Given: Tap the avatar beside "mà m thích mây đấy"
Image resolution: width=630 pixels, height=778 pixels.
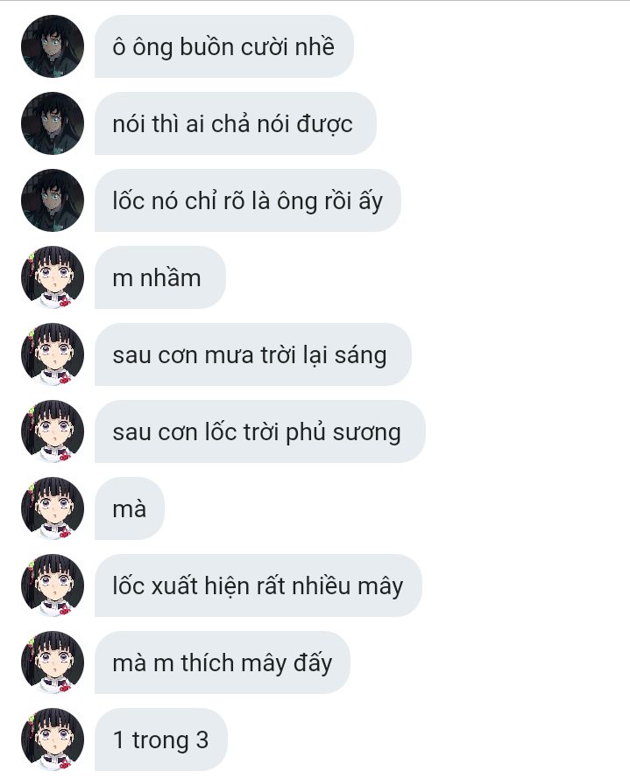Looking at the screenshot, I should point(53,662).
